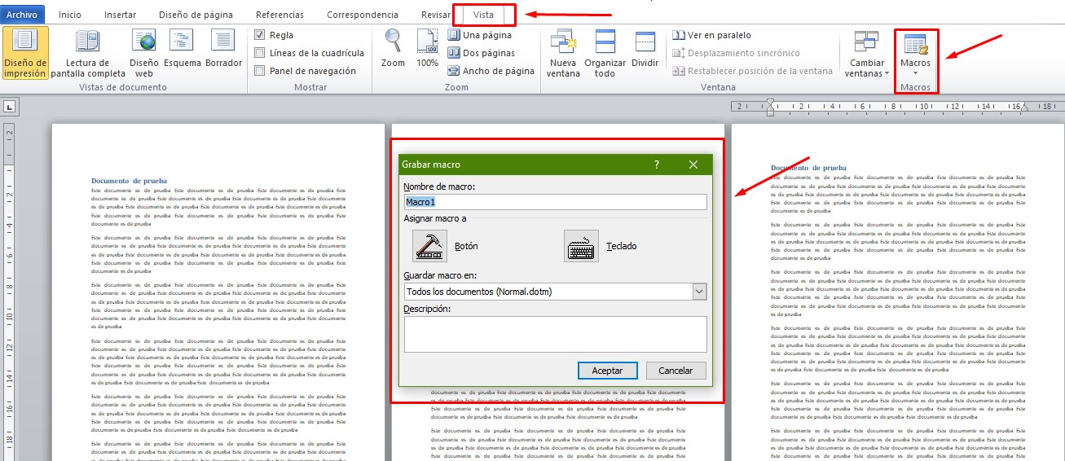Click Restablecer posición de la ventana
The height and width of the screenshot is (461, 1065).
click(x=753, y=71)
